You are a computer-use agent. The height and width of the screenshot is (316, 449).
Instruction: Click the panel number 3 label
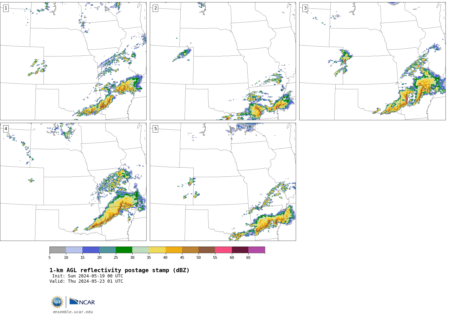point(305,8)
